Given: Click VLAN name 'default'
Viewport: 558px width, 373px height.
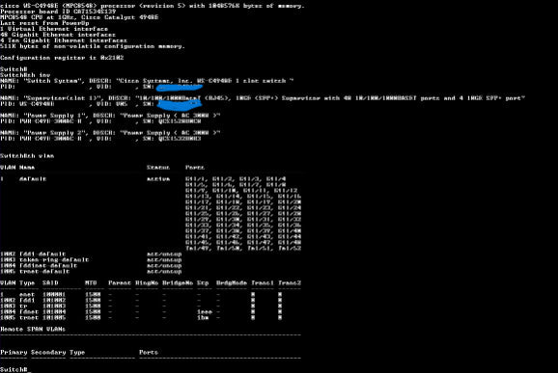Looking at the screenshot, I should tap(33, 179).
